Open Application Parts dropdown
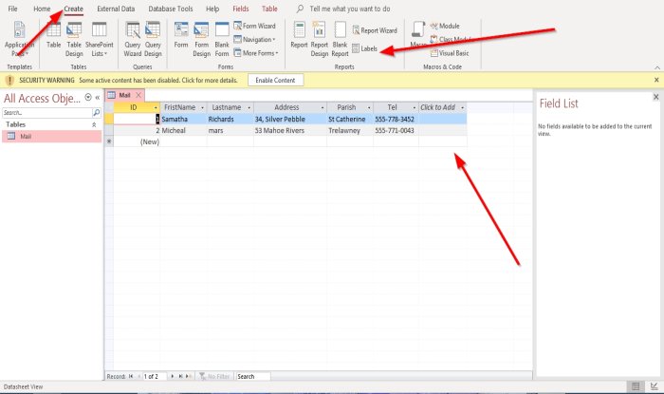This screenshot has width=664, height=394. point(19,40)
